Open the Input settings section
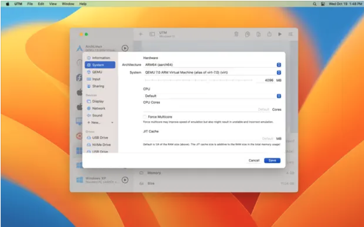This screenshot has width=364, height=227. click(x=100, y=79)
